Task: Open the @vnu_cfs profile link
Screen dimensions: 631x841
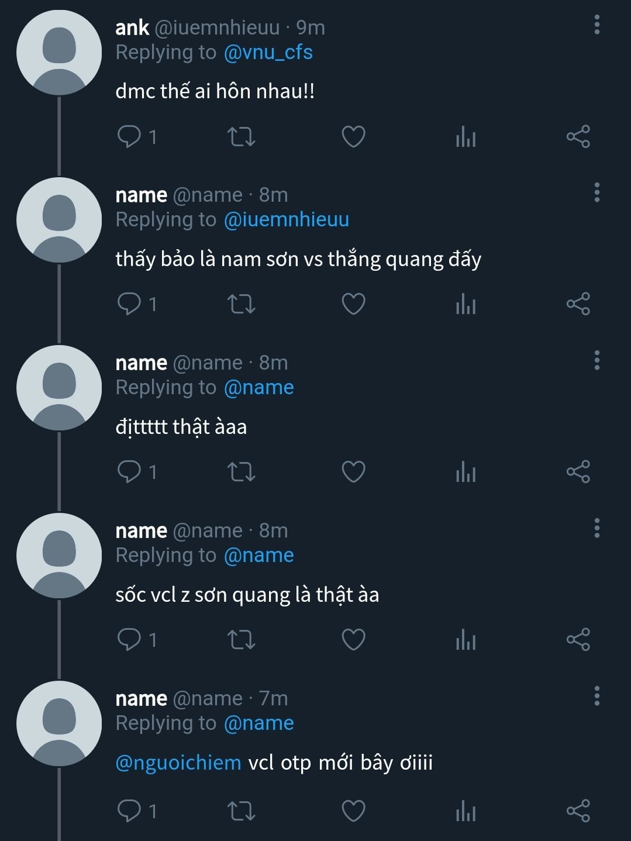Action: (268, 53)
